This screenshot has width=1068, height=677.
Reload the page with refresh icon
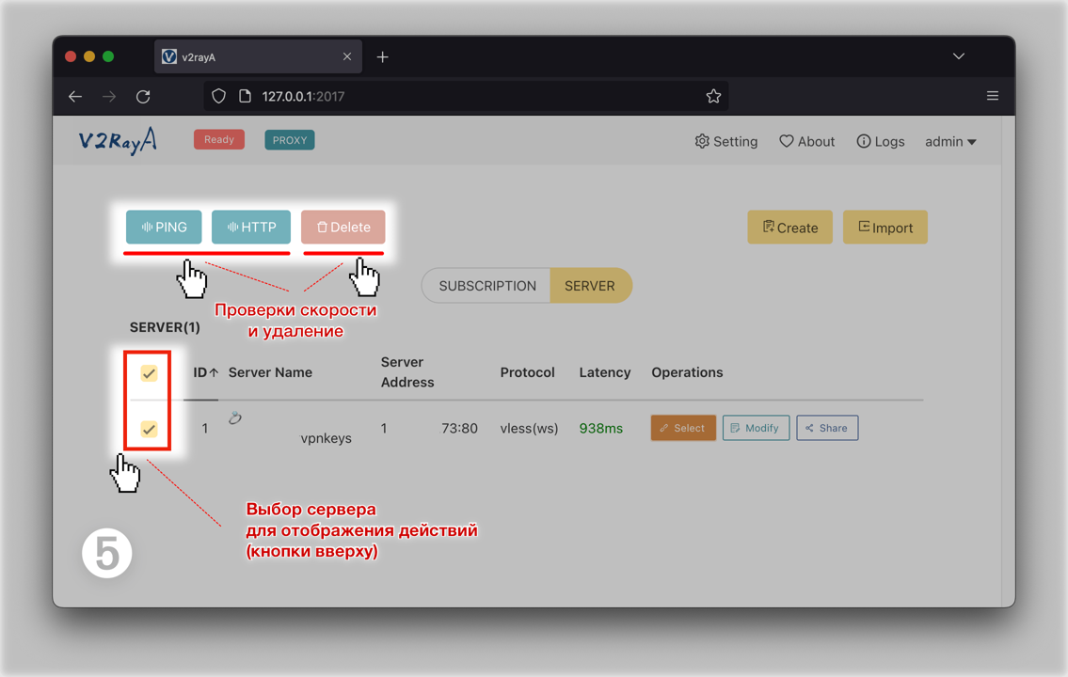pos(143,96)
